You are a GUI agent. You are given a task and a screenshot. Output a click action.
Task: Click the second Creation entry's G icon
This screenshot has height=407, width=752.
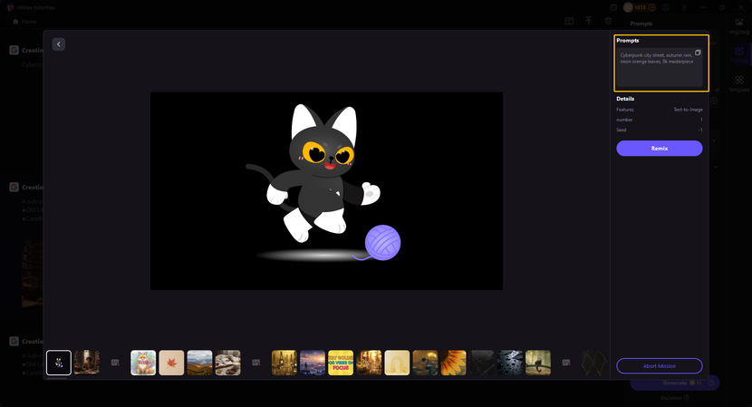(14, 187)
